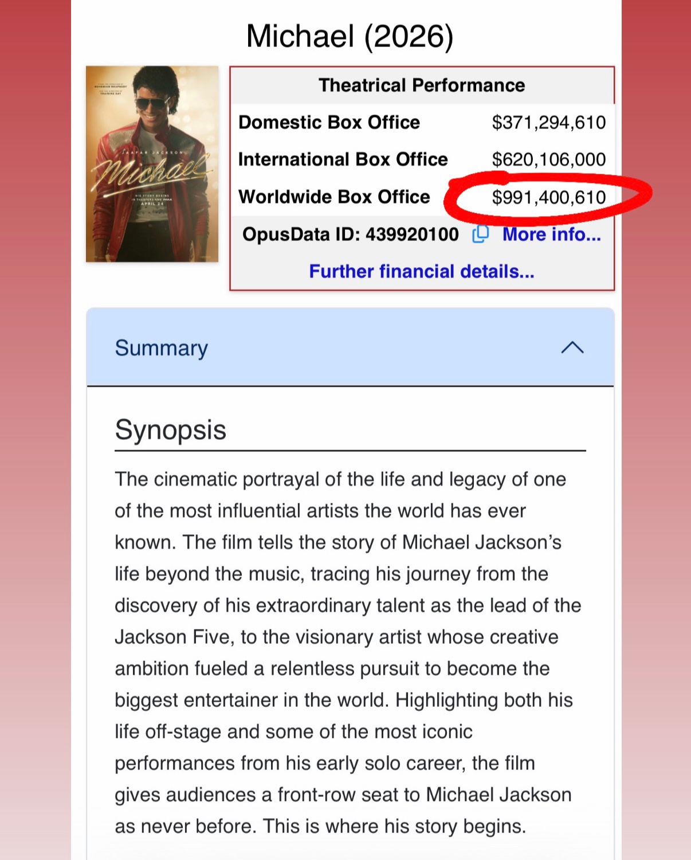Viewport: 691px width, 860px height.
Task: Select the Theatrical Performance heading
Action: click(x=422, y=85)
